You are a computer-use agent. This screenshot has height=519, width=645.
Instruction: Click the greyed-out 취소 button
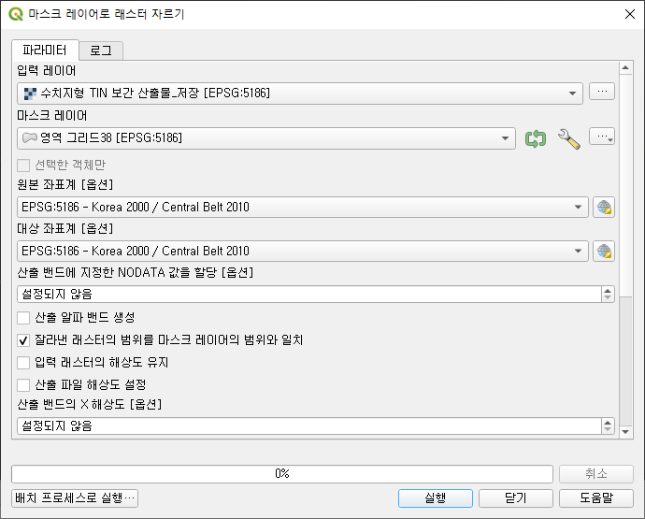click(x=596, y=474)
